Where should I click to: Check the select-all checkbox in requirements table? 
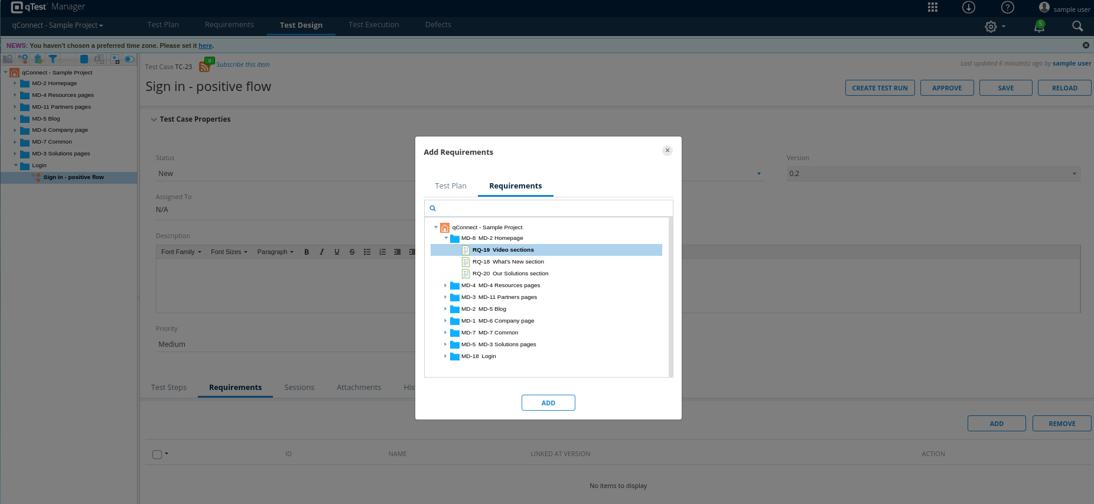(x=157, y=454)
